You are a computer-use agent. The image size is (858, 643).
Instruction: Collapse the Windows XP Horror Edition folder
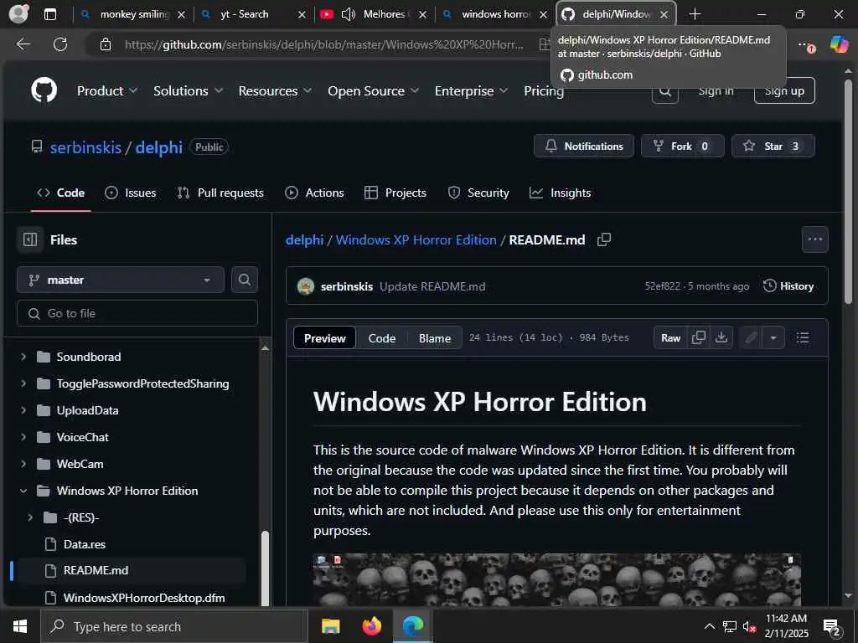pos(23,491)
